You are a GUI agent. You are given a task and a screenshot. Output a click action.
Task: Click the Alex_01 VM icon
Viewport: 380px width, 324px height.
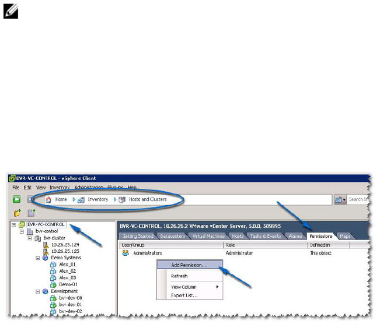click(53, 265)
